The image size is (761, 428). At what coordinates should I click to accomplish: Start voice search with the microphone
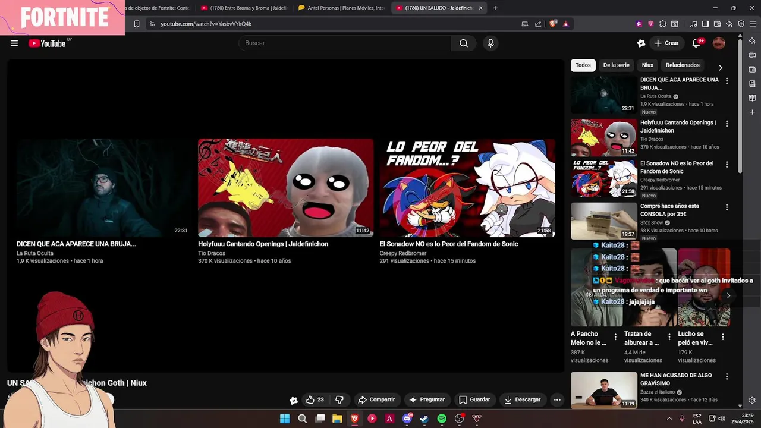point(490,43)
